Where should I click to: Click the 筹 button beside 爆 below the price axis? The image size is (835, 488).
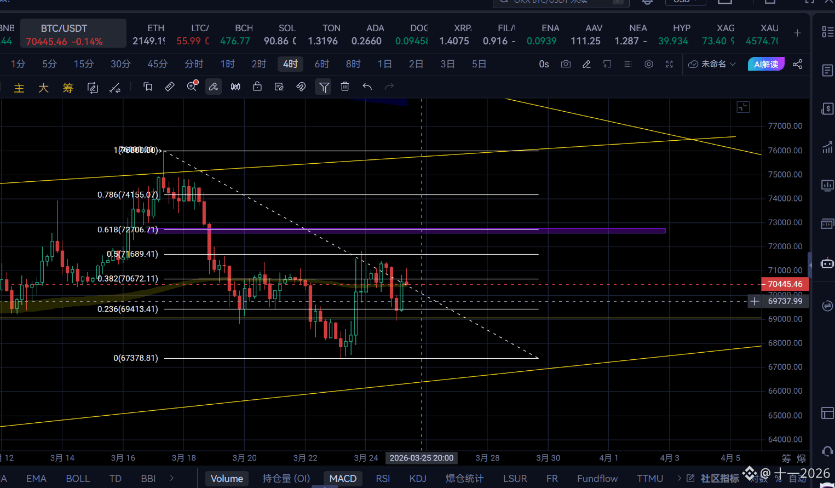pos(786,458)
